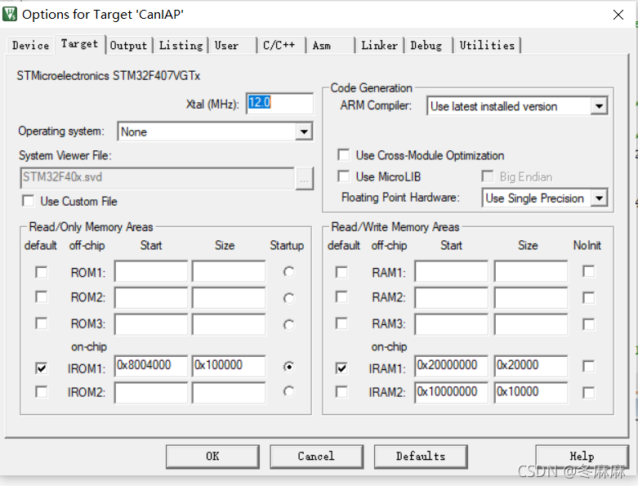
Task: Expand the Operating system dropdown
Action: 304,132
